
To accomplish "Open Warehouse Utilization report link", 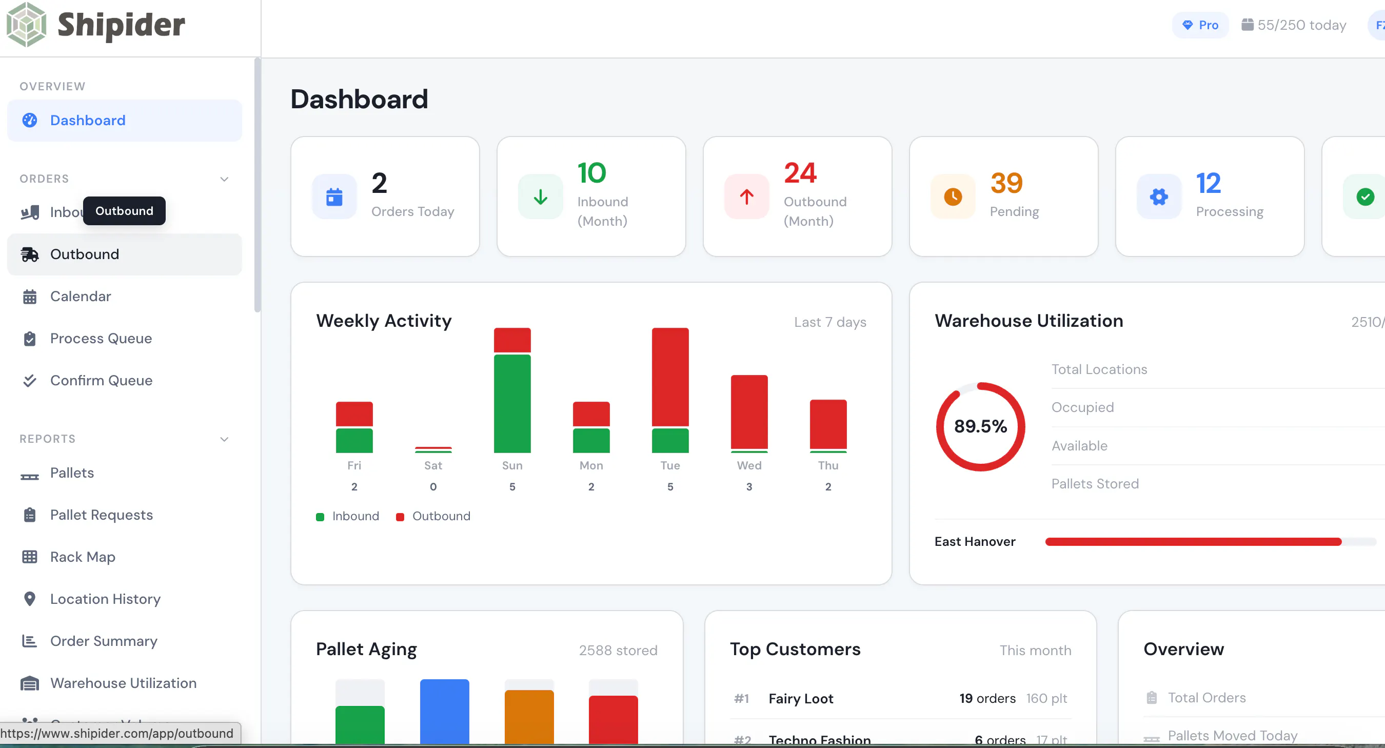I will [124, 683].
